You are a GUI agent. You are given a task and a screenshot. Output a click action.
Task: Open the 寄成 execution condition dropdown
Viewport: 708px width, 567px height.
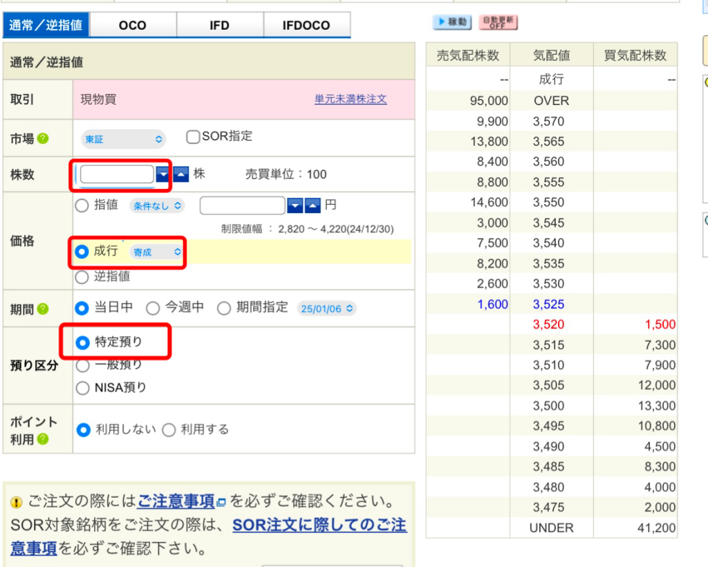coord(156,252)
